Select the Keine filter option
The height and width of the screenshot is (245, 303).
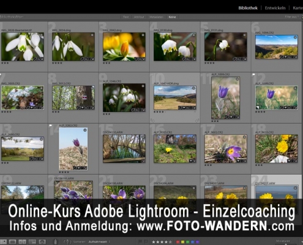(172, 17)
